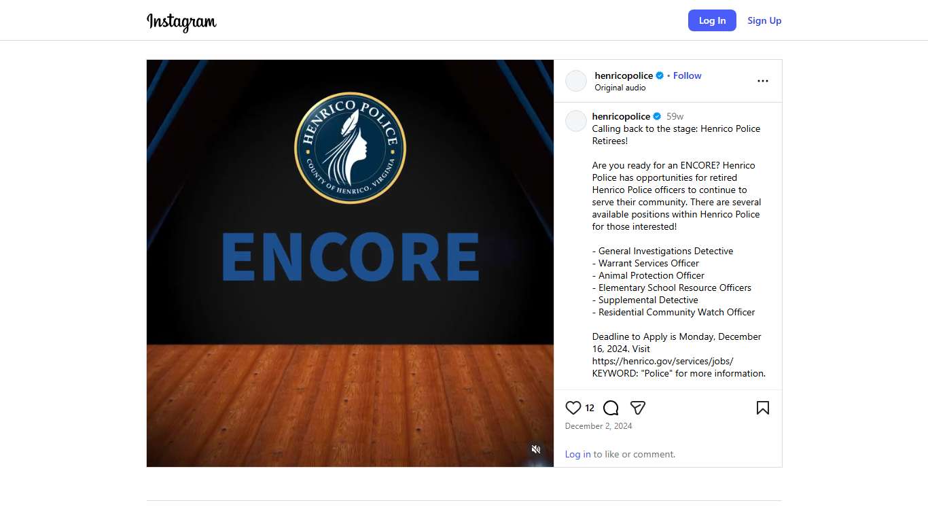Image resolution: width=928 pixels, height=522 pixels.
Task: Click the avatar beside the caption
Action: 576,121
